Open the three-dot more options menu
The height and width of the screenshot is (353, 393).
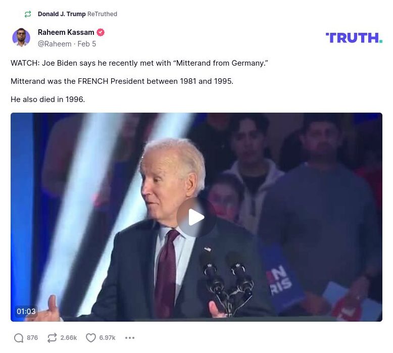(130, 338)
